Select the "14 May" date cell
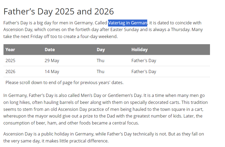Image resolution: width=225 pixels, height=147 pixels. pyautogui.click(x=52, y=71)
